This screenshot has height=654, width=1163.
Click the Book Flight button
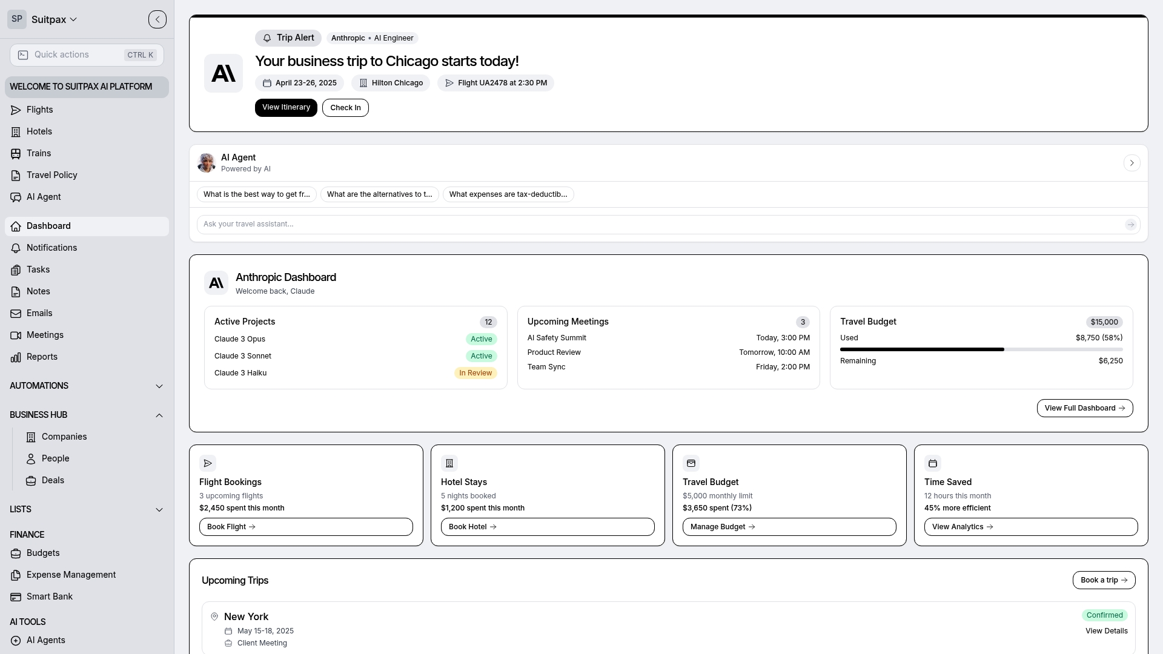click(306, 527)
